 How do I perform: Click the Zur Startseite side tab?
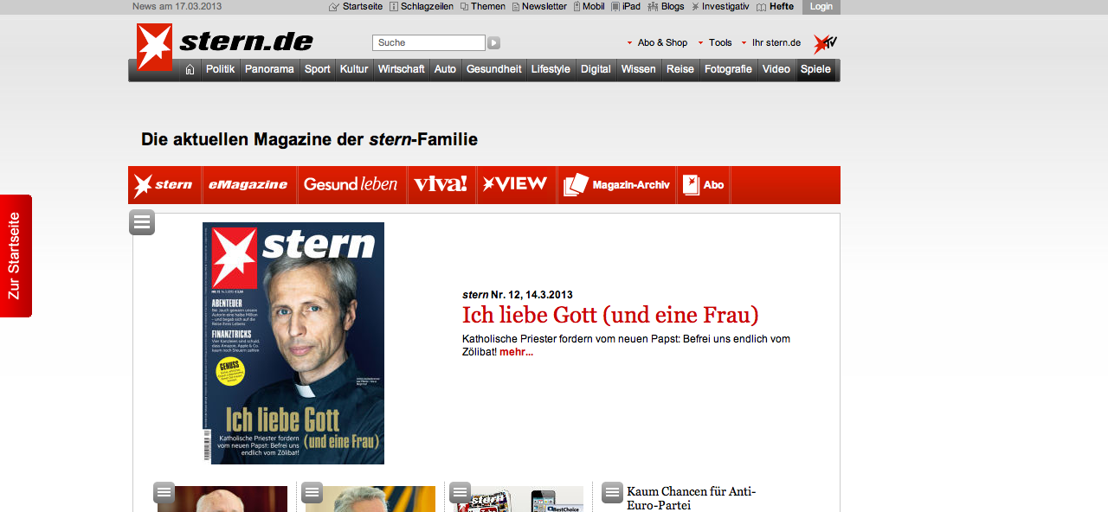(16, 256)
